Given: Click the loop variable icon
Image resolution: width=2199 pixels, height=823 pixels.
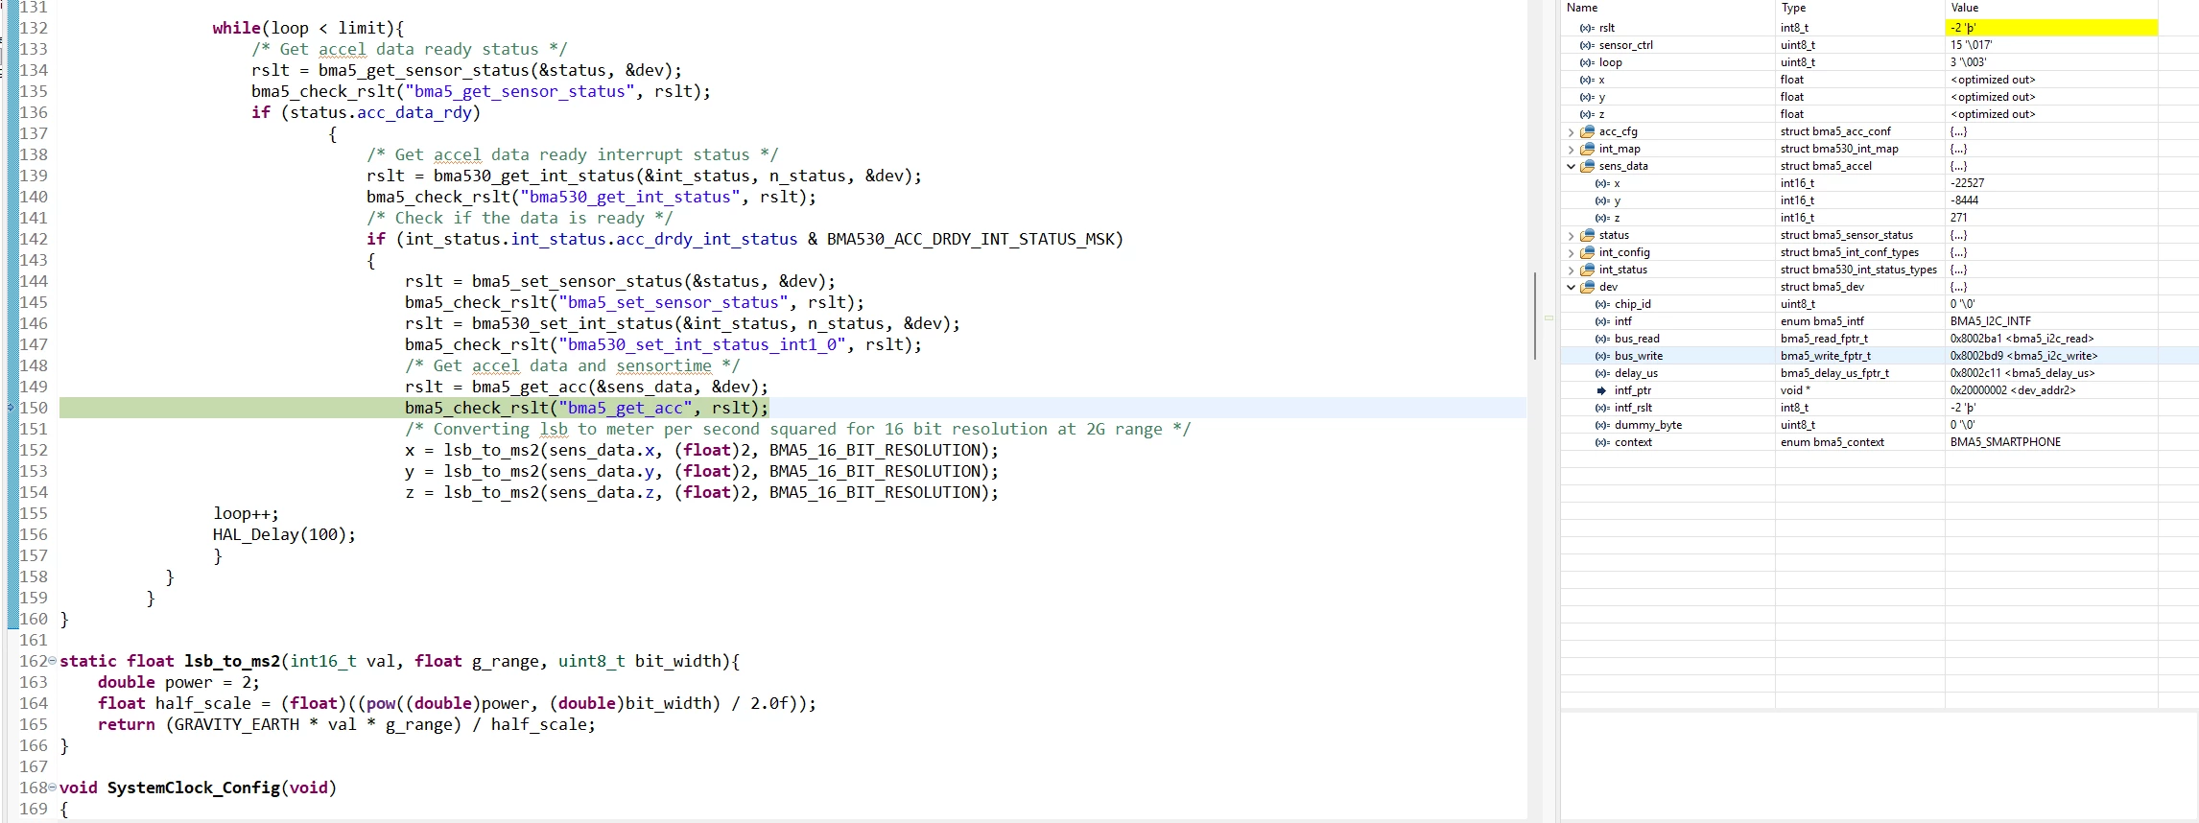Looking at the screenshot, I should point(1587,62).
